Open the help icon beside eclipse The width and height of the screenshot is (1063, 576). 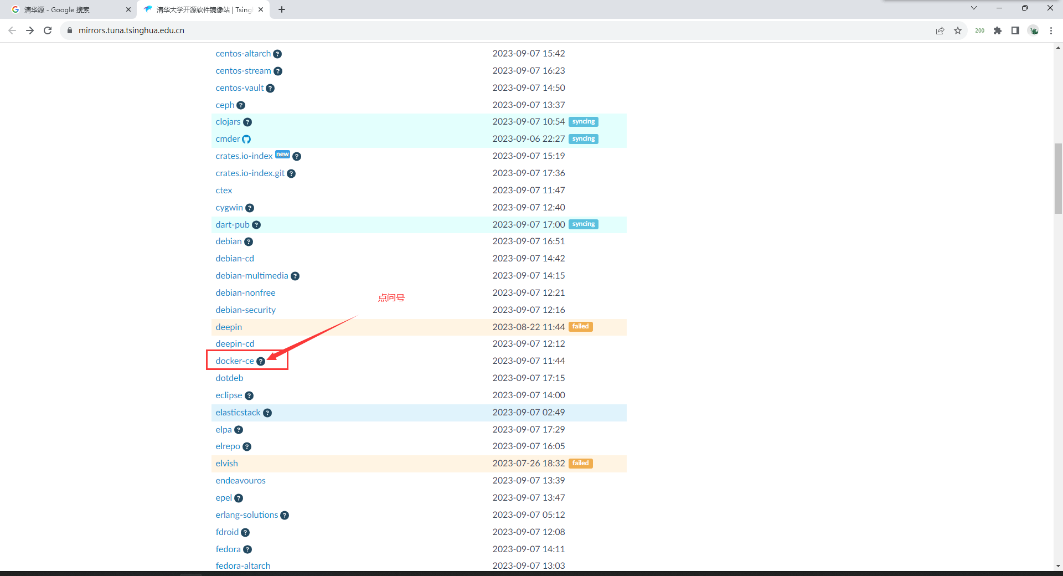click(249, 396)
